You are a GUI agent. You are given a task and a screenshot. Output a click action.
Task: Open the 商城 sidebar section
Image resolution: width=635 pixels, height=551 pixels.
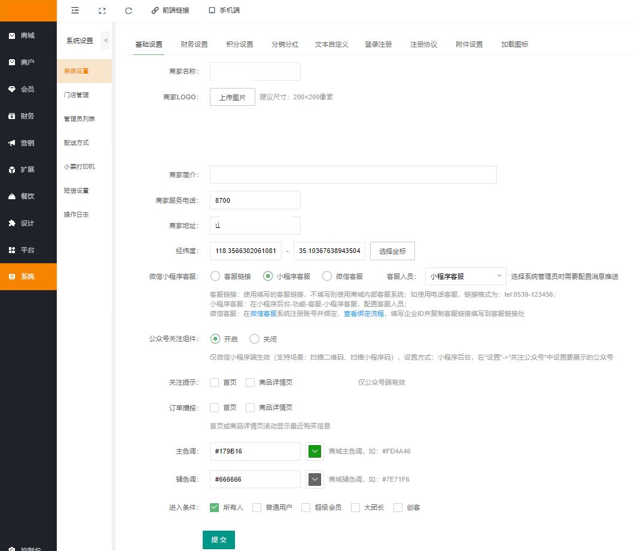point(28,36)
